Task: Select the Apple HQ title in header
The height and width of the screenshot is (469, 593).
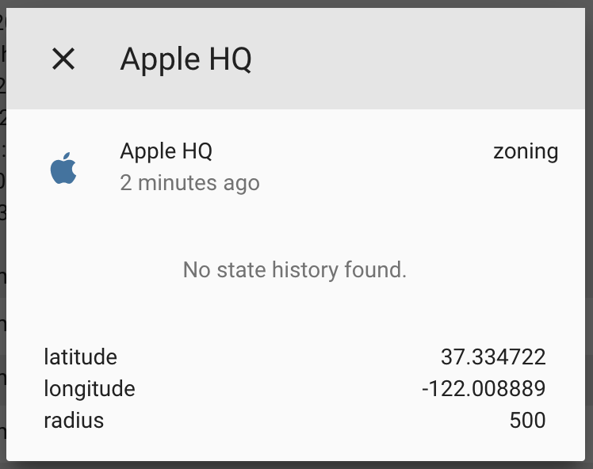Action: (x=186, y=59)
